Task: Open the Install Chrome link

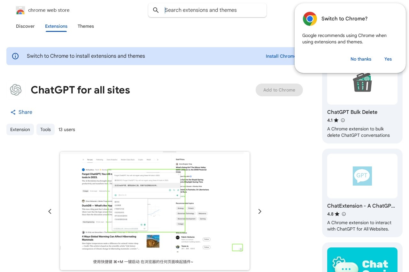Action: pyautogui.click(x=281, y=56)
